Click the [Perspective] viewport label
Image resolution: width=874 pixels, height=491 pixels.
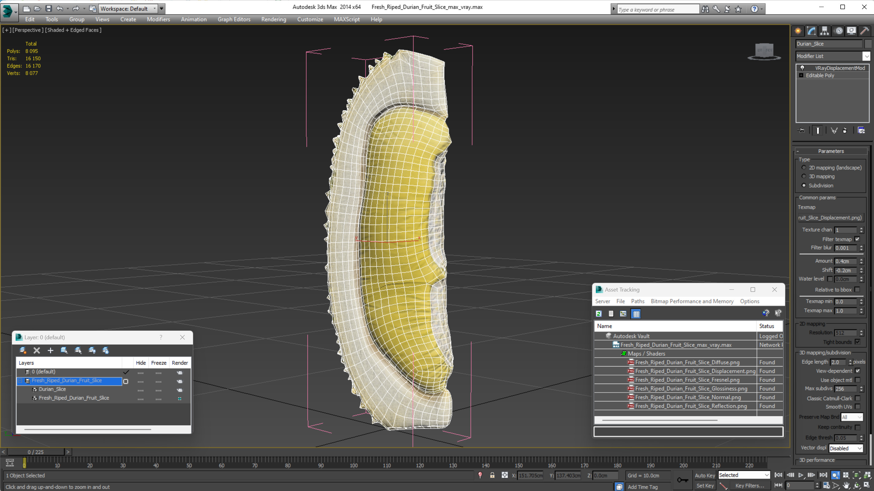pyautogui.click(x=28, y=30)
